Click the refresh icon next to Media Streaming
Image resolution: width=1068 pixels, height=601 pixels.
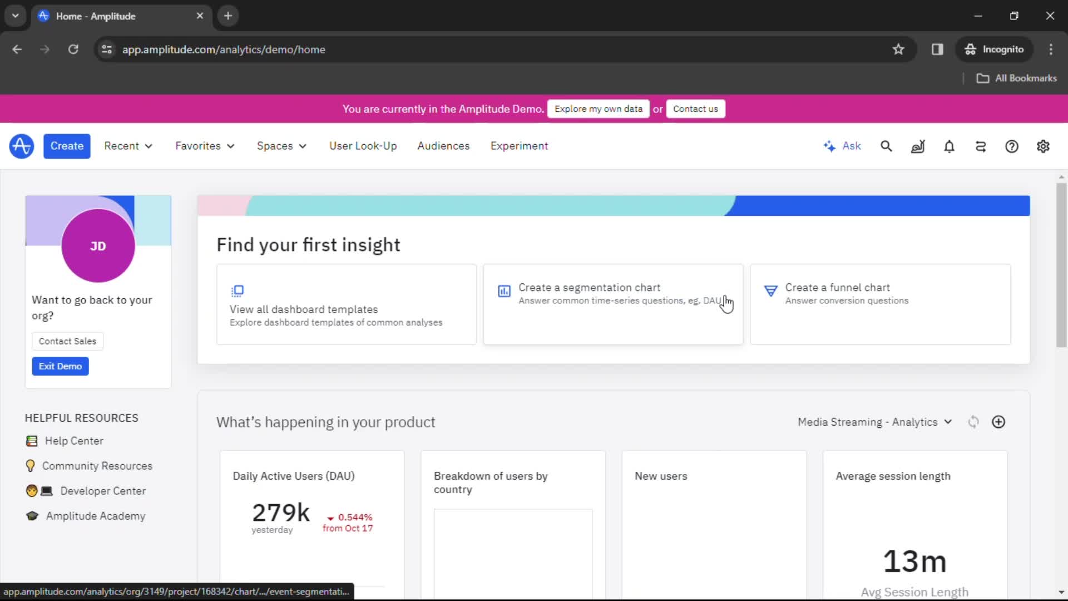(x=973, y=422)
